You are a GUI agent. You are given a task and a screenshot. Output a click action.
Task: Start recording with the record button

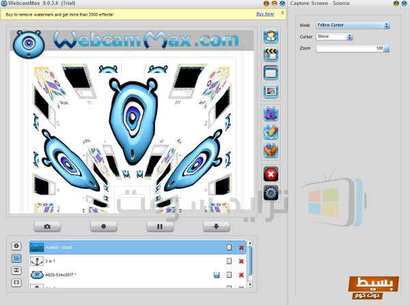(103, 226)
